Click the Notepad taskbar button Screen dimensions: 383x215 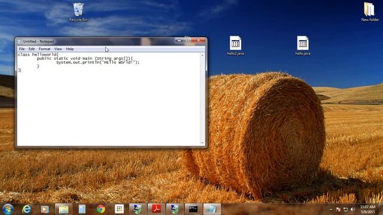(212, 209)
